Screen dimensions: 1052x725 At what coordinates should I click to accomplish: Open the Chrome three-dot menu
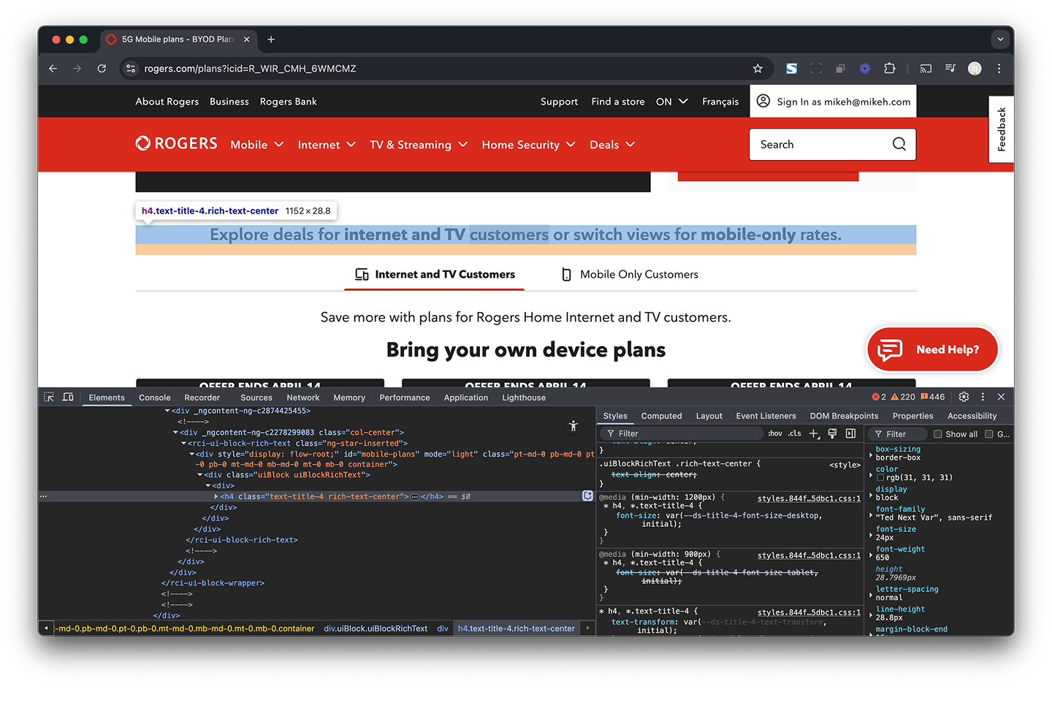pos(999,69)
